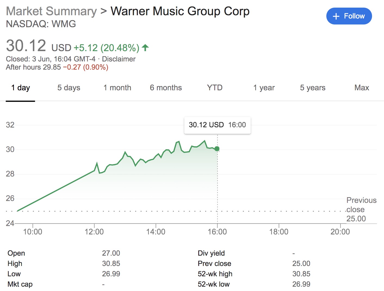Display the 5 years chart range

click(x=312, y=88)
